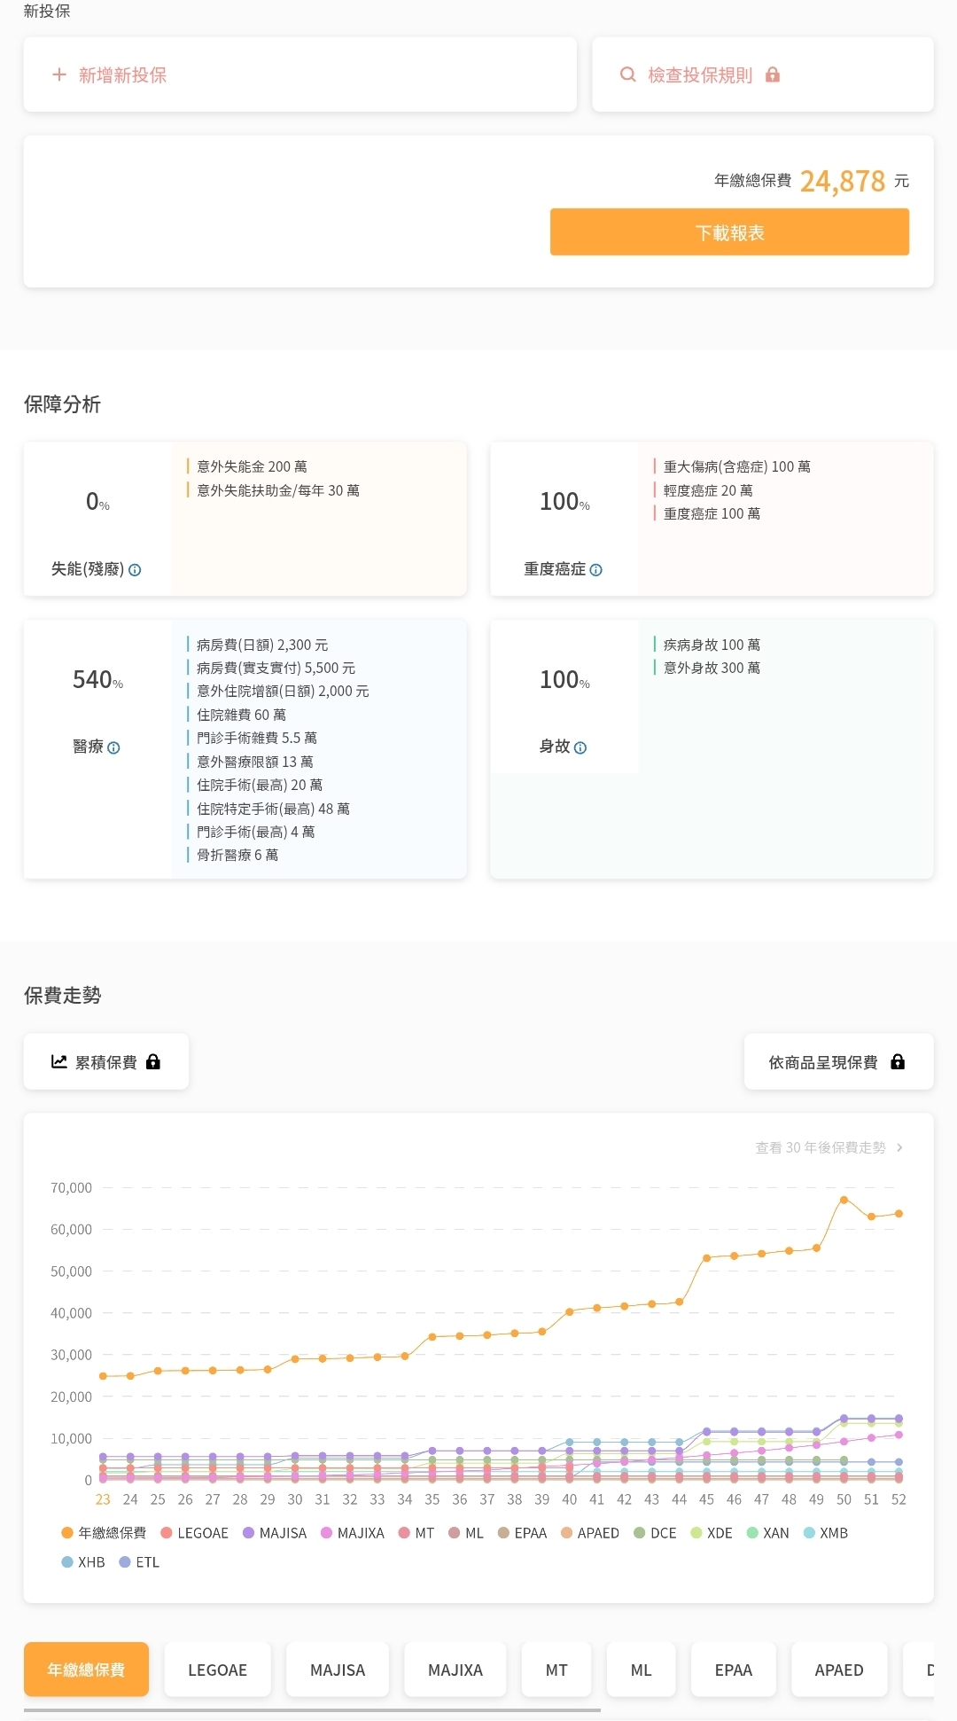
Task: Click the chart icon in 累積保費
Action: [x=59, y=1061]
